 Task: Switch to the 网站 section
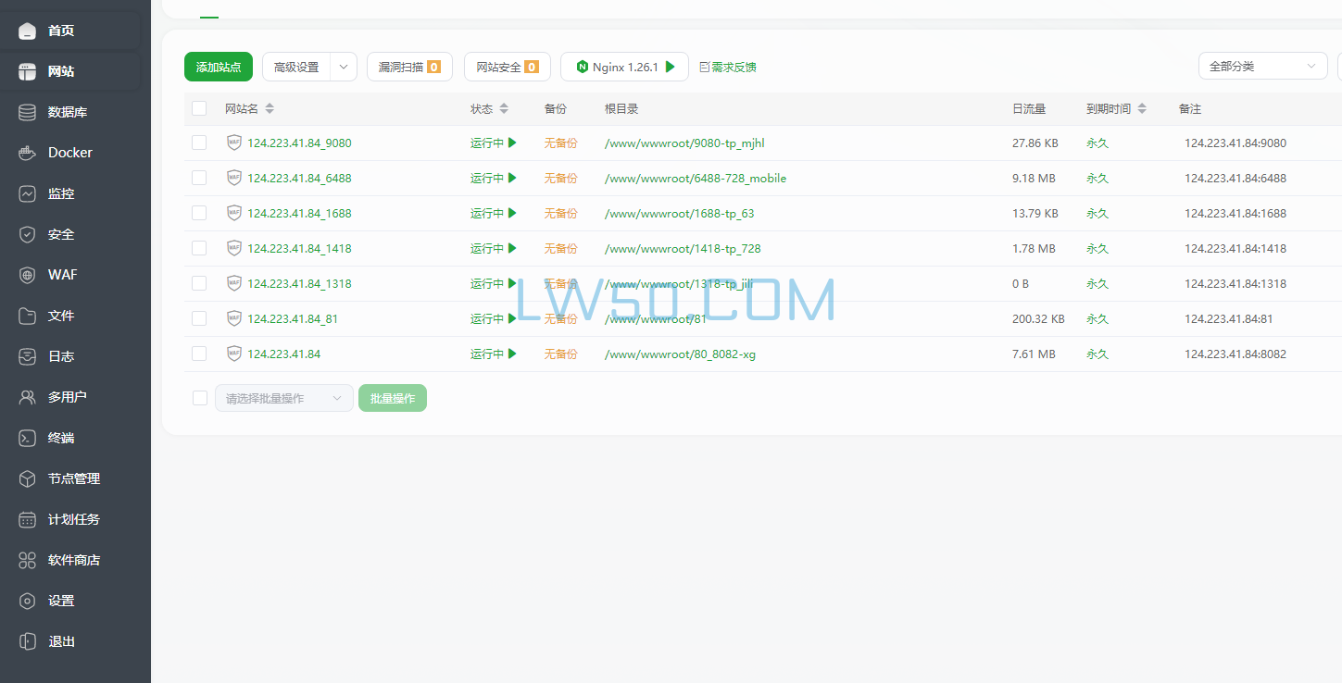click(x=62, y=70)
